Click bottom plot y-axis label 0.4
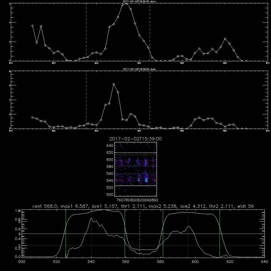Image resolution: width=271 pixels, height=271 pixels. 18,239
